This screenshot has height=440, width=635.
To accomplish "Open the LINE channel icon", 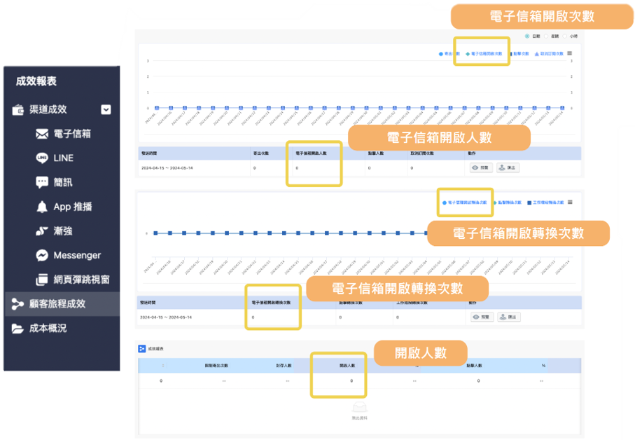I will 43,158.
